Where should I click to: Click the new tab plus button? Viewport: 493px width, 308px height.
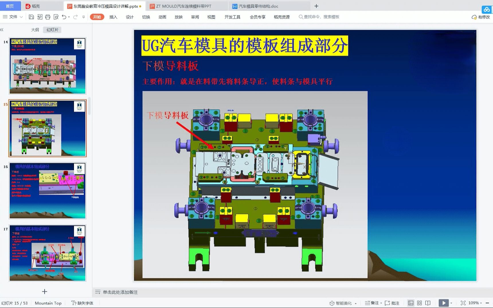coord(316,6)
